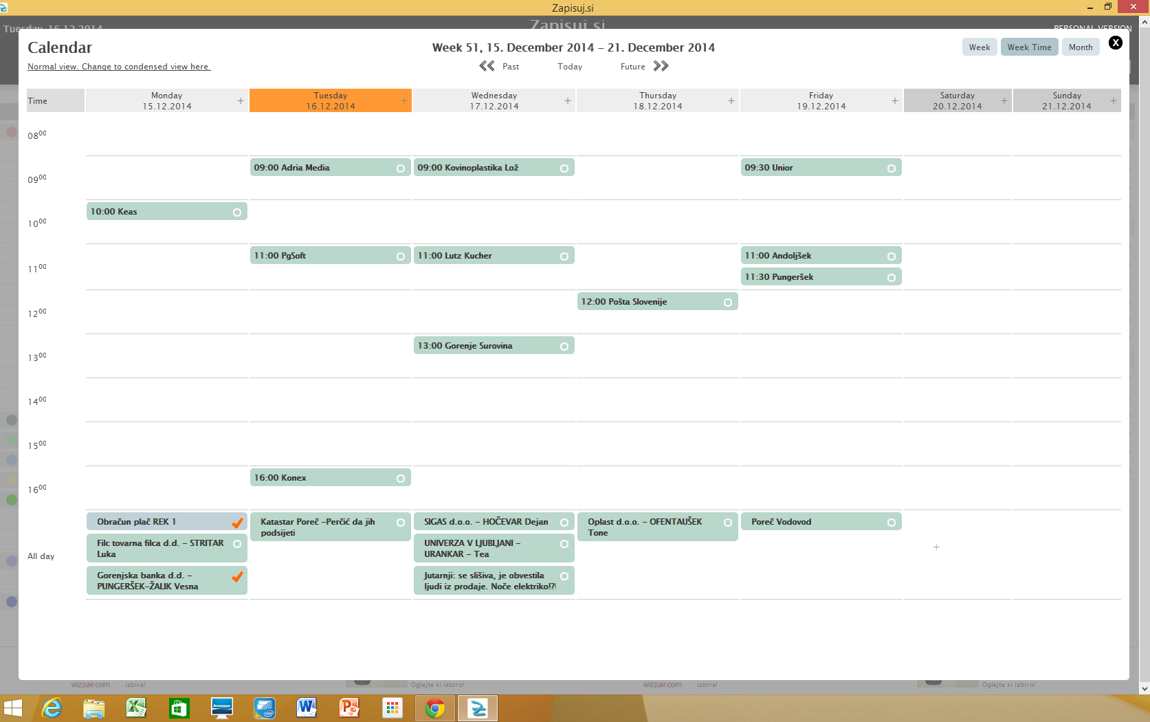Click 'Change to condensed view here' link
Viewport: 1150px width, 722px height.
[x=146, y=67]
